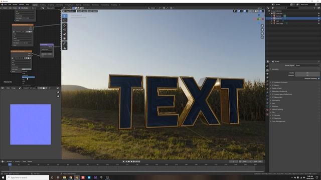Open the File menu

6,4
